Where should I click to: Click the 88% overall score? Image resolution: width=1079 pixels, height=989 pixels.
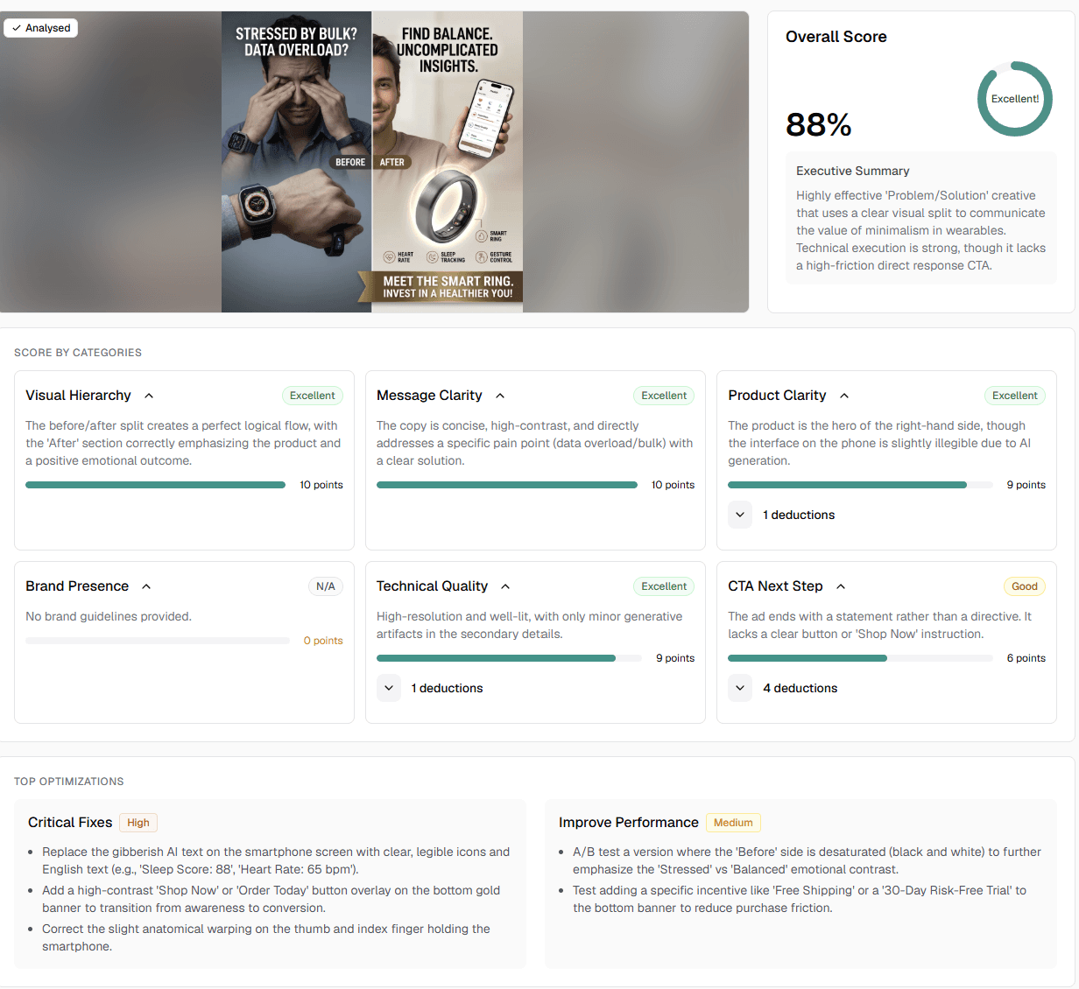pyautogui.click(x=818, y=124)
